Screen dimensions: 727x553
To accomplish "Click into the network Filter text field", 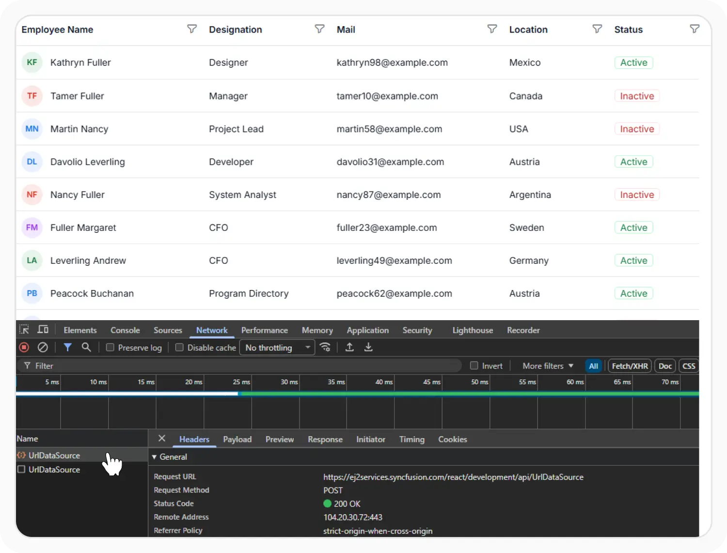I will [240, 366].
